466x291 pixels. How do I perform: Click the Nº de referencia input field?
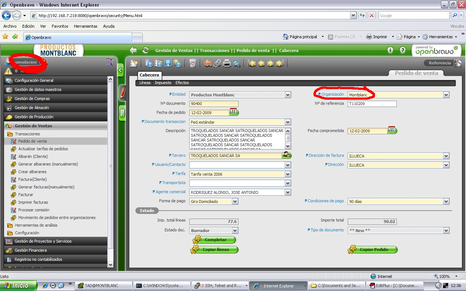click(x=372, y=104)
